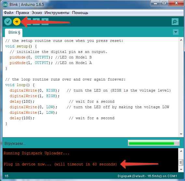Click the 'void loop() {' line
This screenshot has height=181, width=185.
(x=20, y=85)
